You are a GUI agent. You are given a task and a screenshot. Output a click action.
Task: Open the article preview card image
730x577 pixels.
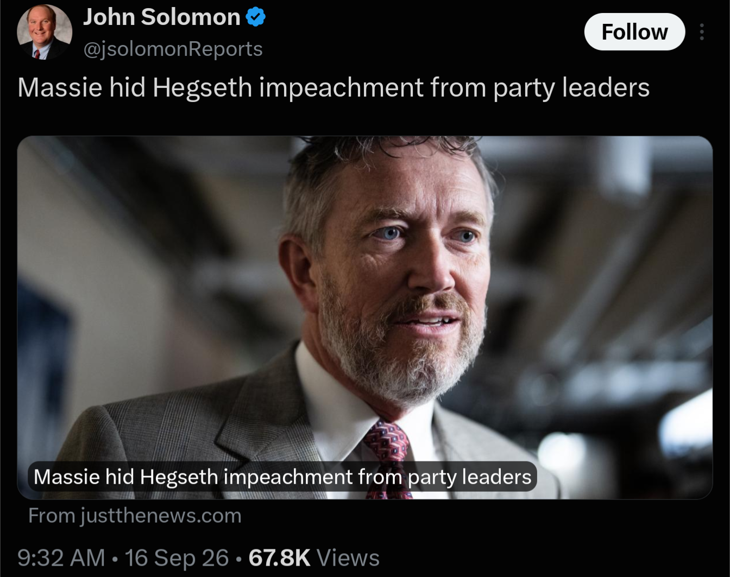pyautogui.click(x=365, y=318)
